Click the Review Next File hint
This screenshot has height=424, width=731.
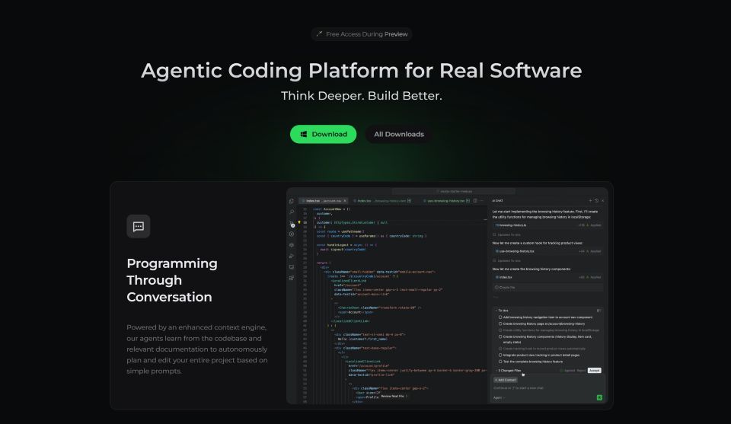[394, 396]
